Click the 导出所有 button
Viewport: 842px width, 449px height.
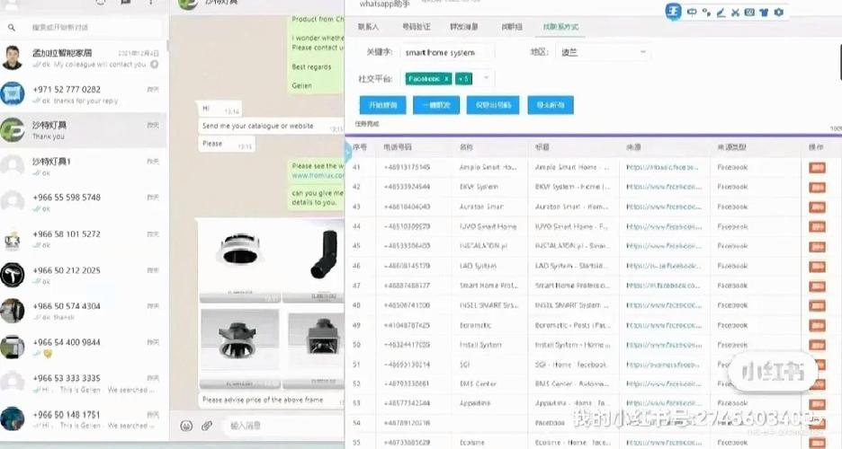pyautogui.click(x=551, y=105)
